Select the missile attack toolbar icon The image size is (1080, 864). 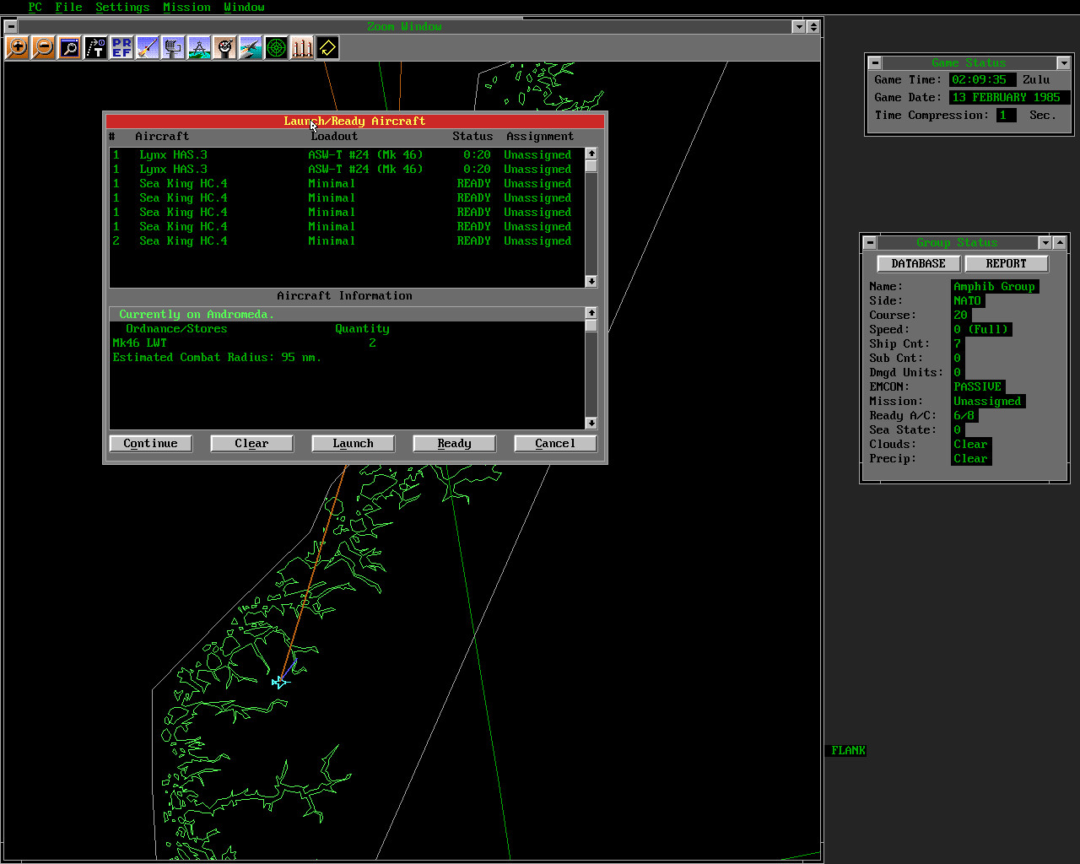tap(148, 48)
